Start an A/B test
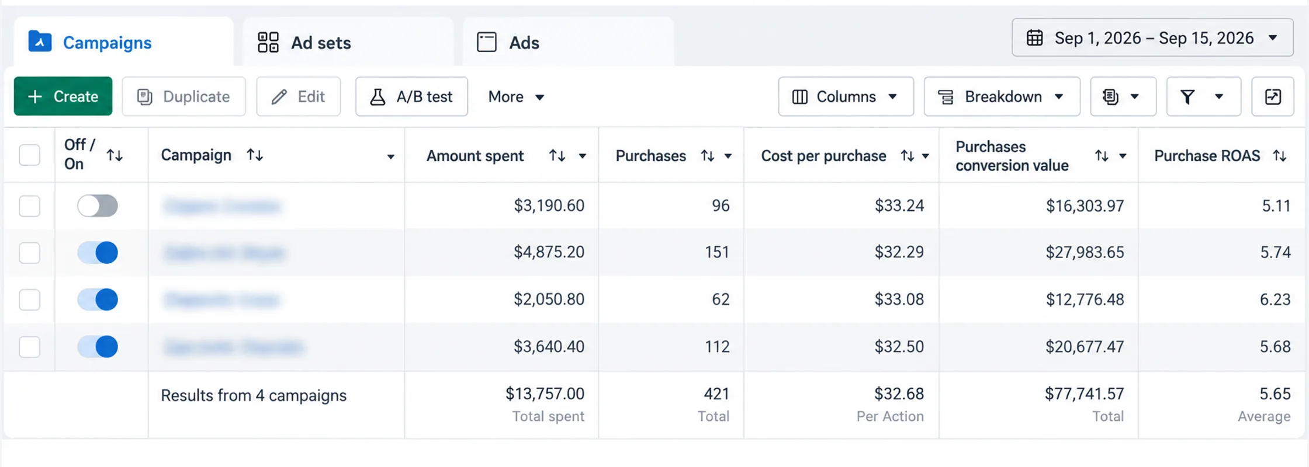The width and height of the screenshot is (1309, 467). (411, 96)
